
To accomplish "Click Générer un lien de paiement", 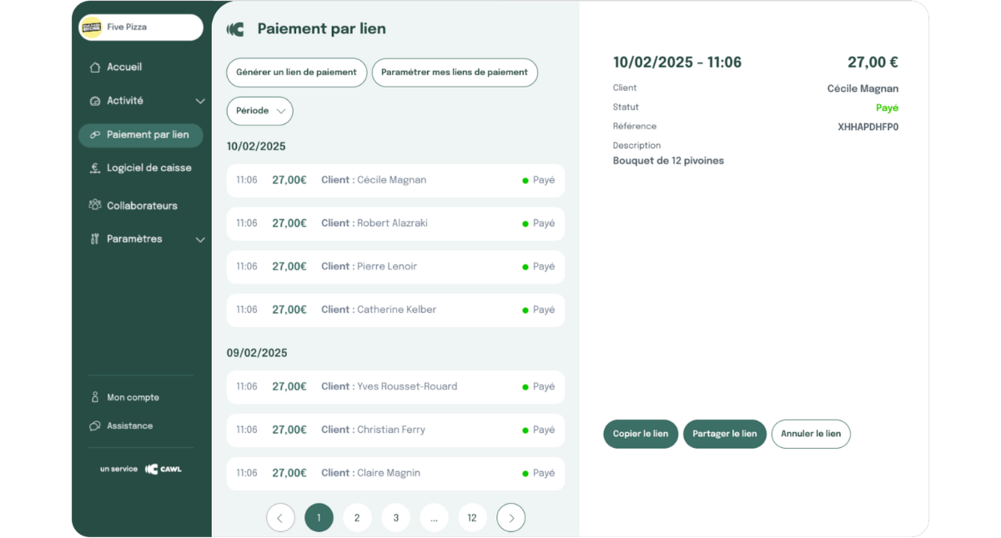I will click(296, 73).
